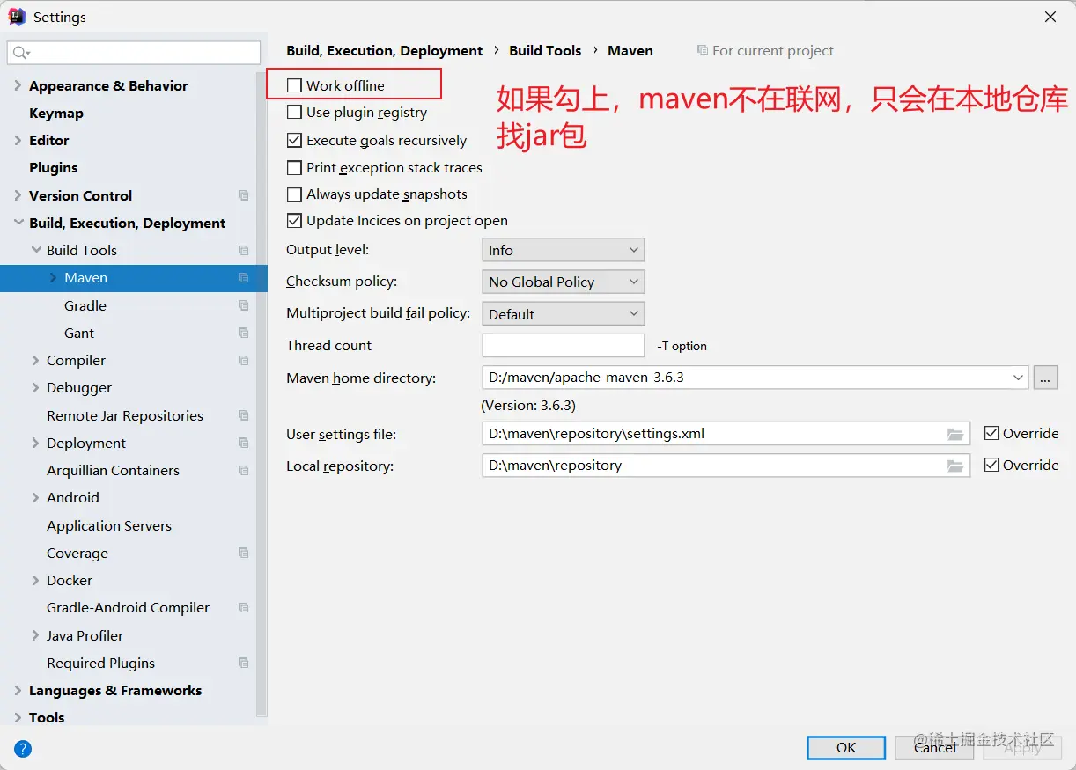Select Android settings item
The image size is (1076, 770).
pos(73,498)
